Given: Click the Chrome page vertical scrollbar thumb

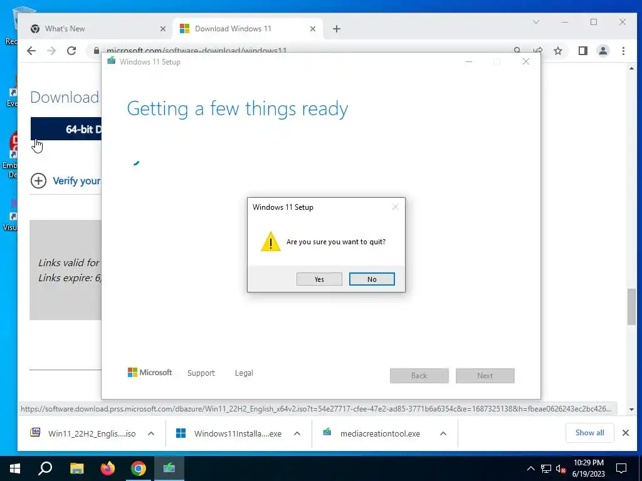Looking at the screenshot, I should (x=631, y=307).
